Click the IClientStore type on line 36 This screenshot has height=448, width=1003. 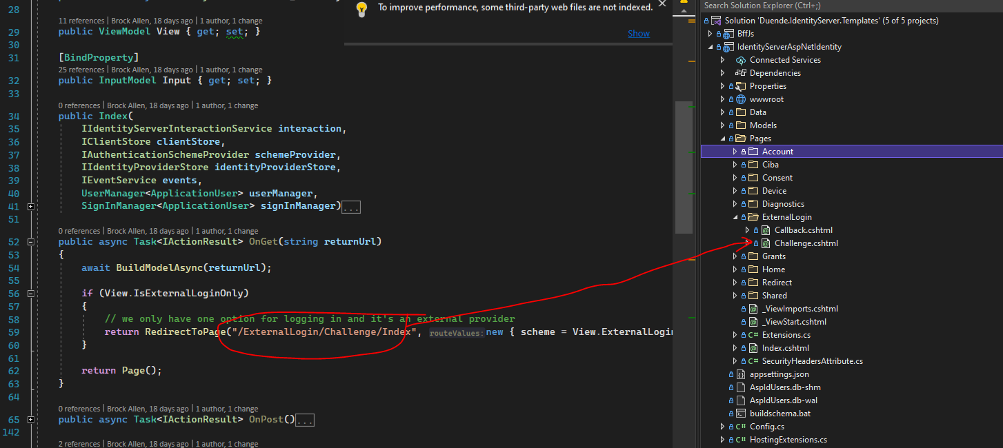tap(116, 141)
